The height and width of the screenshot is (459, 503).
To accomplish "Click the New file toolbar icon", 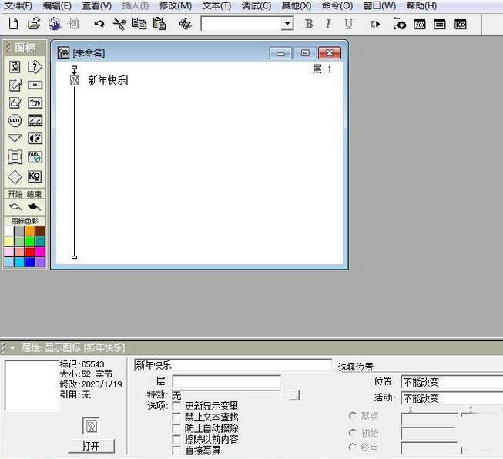I will 13,24.
